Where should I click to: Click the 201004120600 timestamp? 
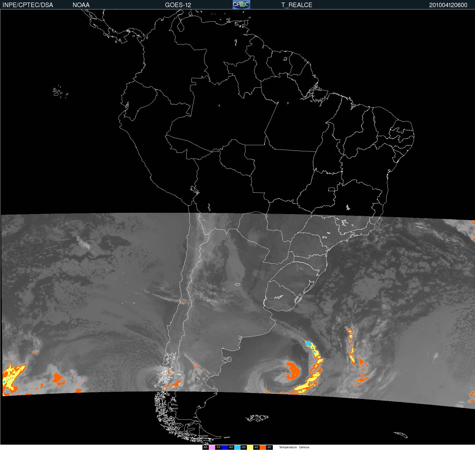448,5
